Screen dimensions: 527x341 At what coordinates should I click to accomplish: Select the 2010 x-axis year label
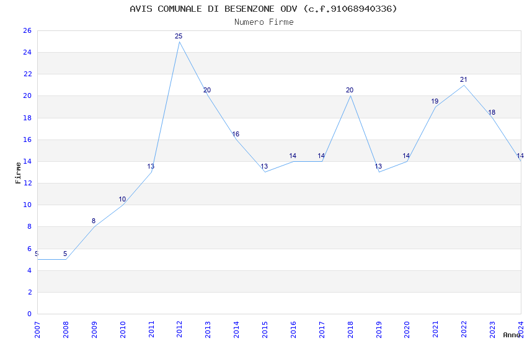(123, 329)
